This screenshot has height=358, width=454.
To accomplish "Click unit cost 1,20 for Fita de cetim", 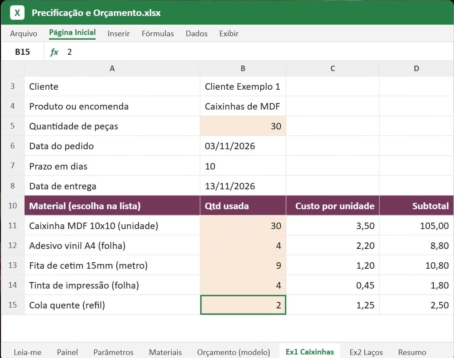I will pos(333,265).
